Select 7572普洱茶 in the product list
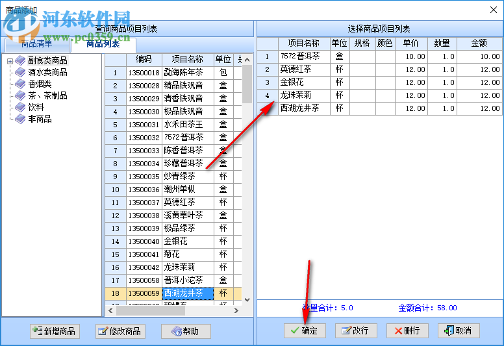Image resolution: width=504 pixels, height=346 pixels. [173, 138]
